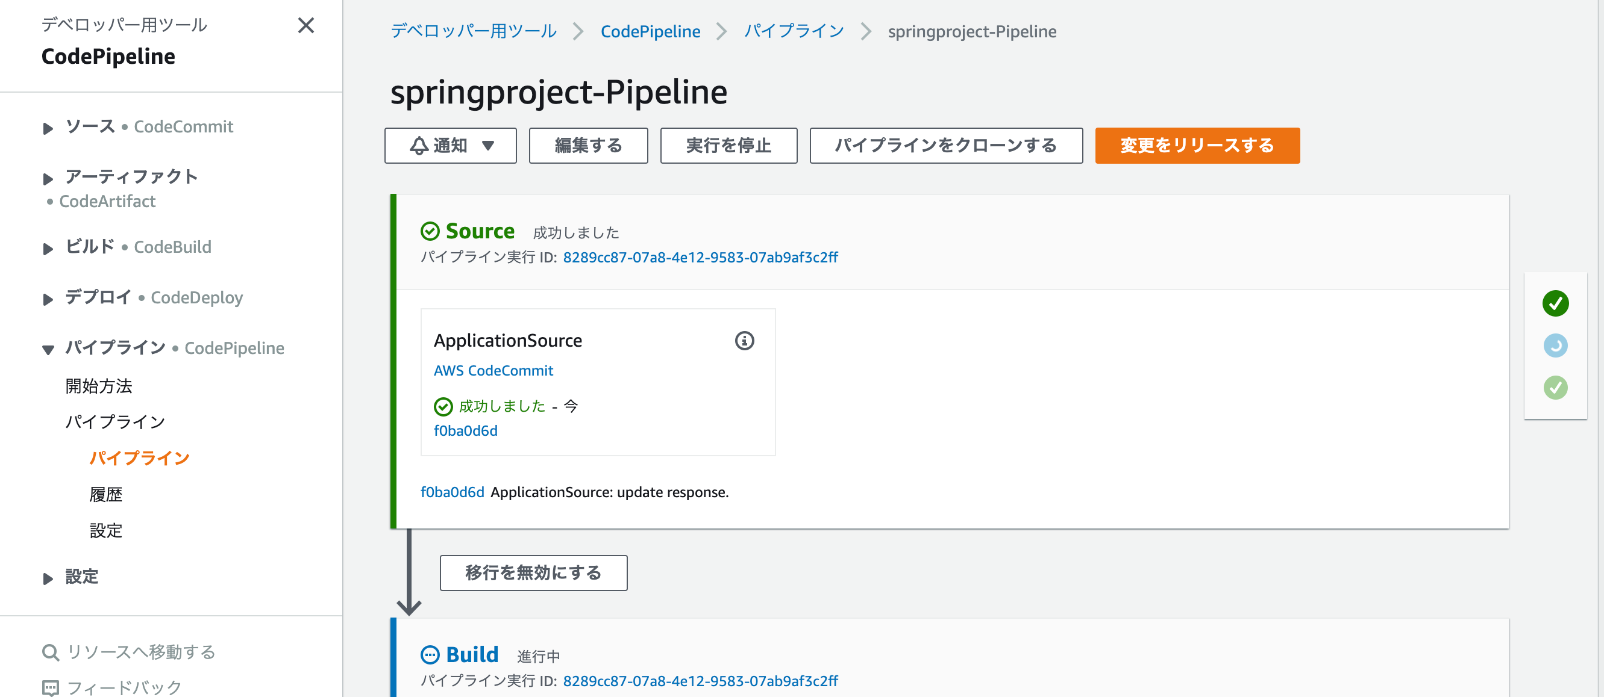Click 進行中 status next to Build
This screenshot has width=1604, height=697.
coord(539,656)
